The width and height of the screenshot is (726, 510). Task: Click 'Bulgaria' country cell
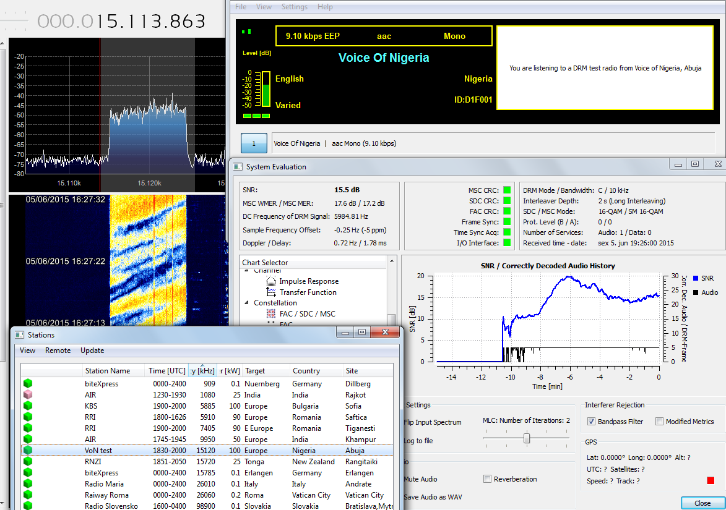tap(305, 406)
